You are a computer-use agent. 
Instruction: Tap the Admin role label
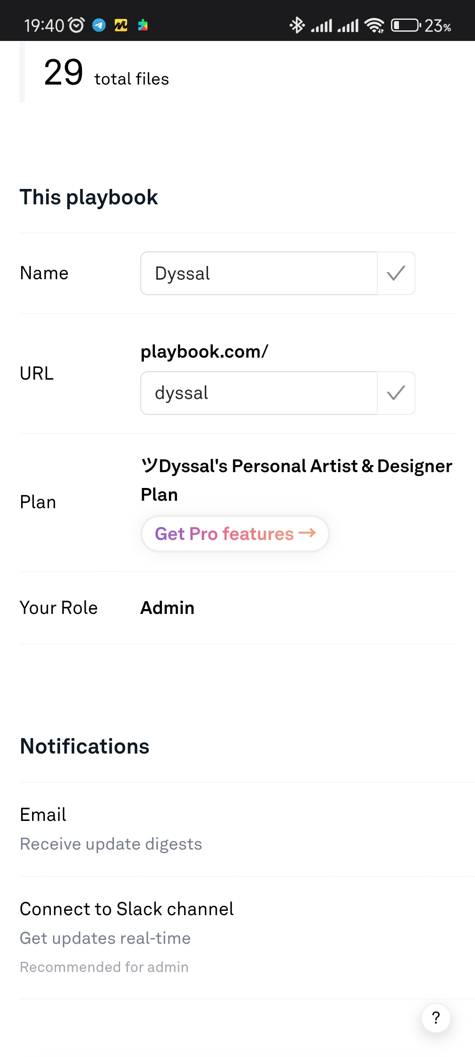coord(167,608)
